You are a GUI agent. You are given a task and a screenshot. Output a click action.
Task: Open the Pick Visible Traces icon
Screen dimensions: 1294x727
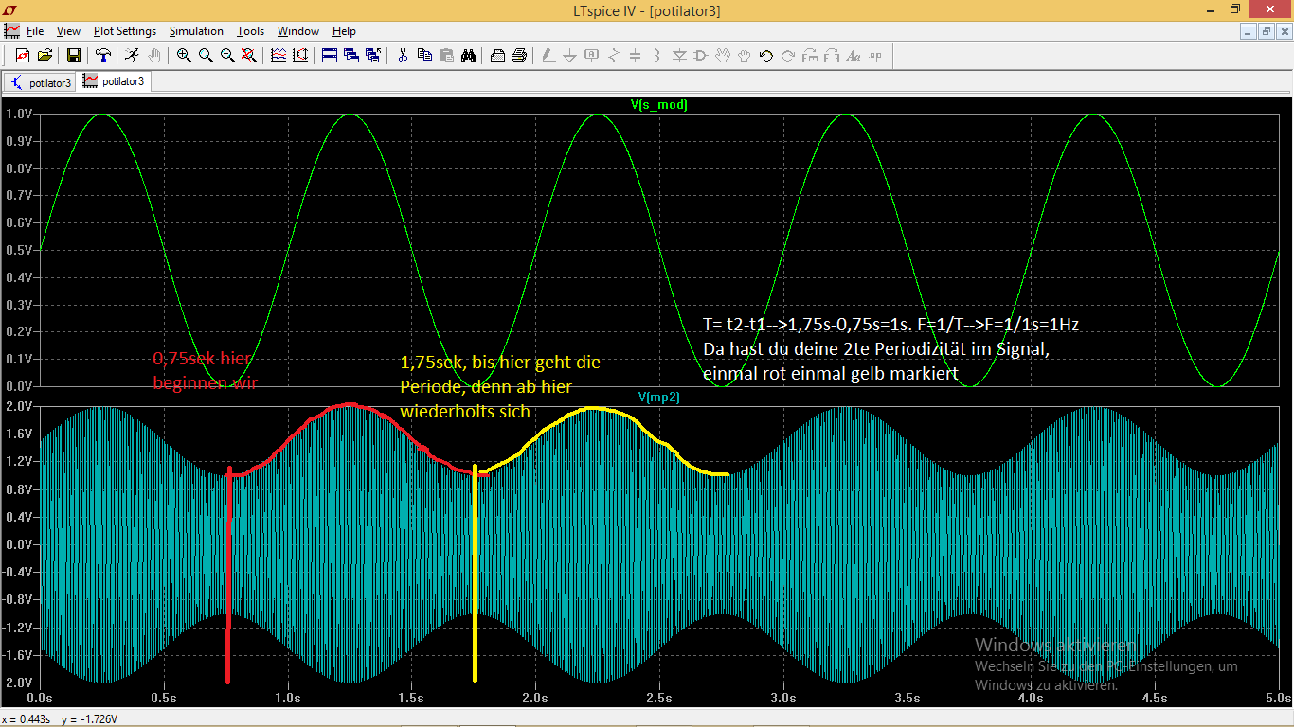pyautogui.click(x=279, y=56)
